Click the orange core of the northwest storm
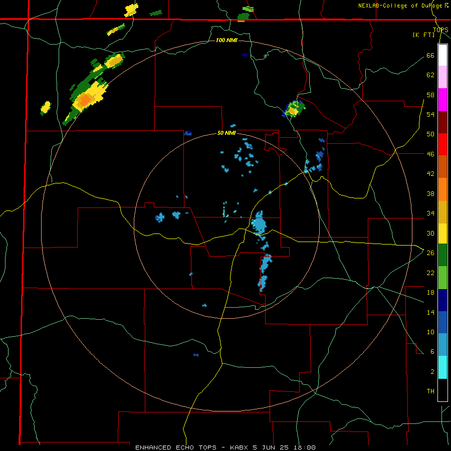 [85, 100]
